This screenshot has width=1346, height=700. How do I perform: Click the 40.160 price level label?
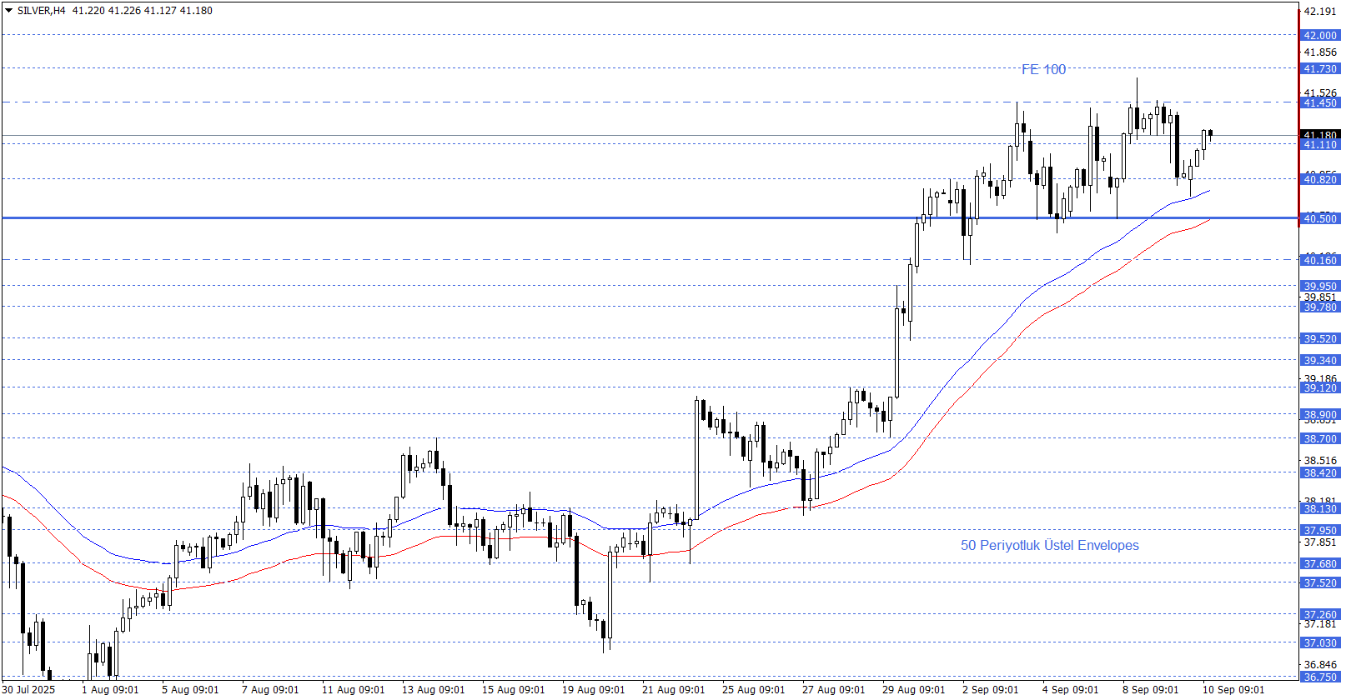[1320, 261]
